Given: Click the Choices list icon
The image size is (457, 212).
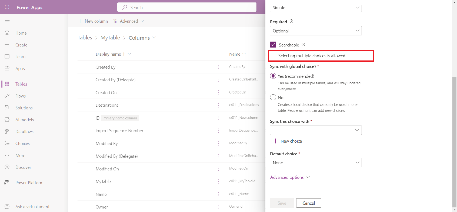Looking at the screenshot, I should point(7,143).
